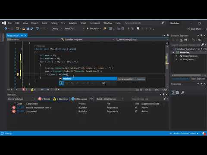
Task: Open the Build + IntelliSense dropdown
Action: (x=110, y=99)
